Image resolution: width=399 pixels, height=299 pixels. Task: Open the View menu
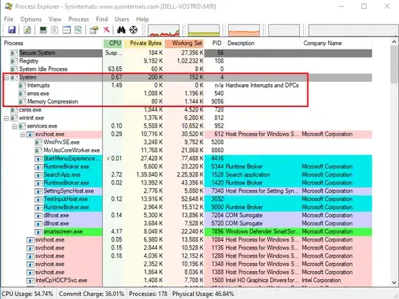[x=55, y=19]
